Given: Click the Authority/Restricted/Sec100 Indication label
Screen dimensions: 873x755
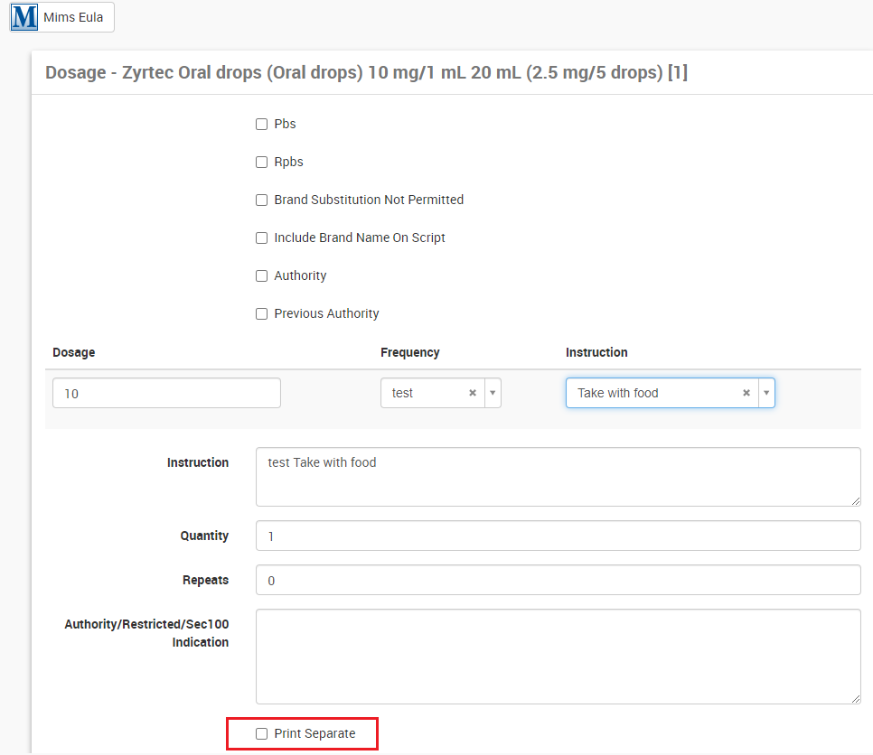Looking at the screenshot, I should (146, 633).
